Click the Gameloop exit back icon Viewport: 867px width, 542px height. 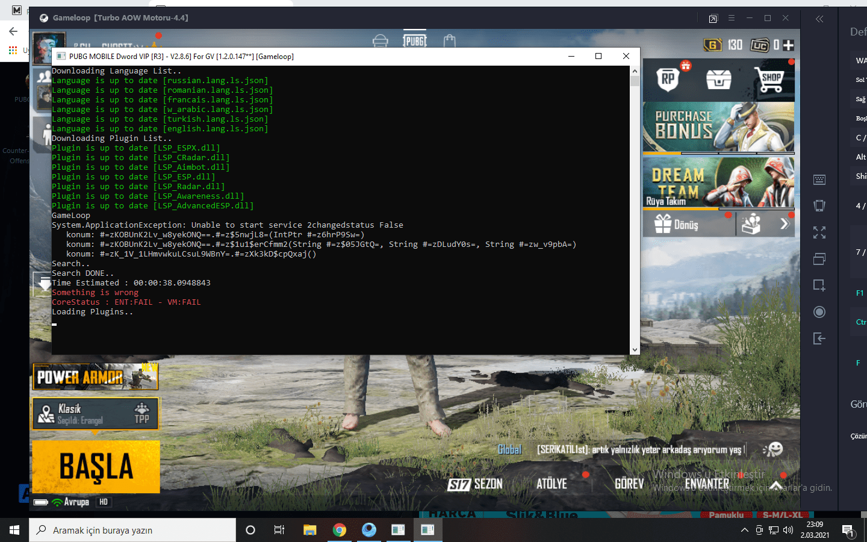coord(819,338)
